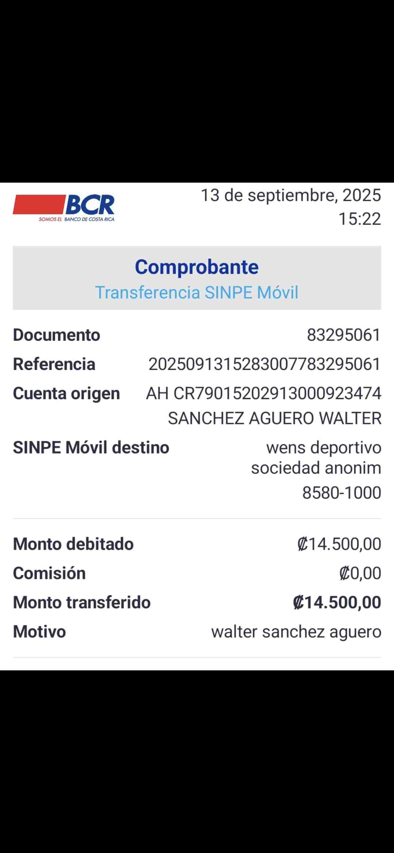Click the SANCHEZ AGUERO WALTER account holder name
The height and width of the screenshot is (853, 394).
click(275, 418)
